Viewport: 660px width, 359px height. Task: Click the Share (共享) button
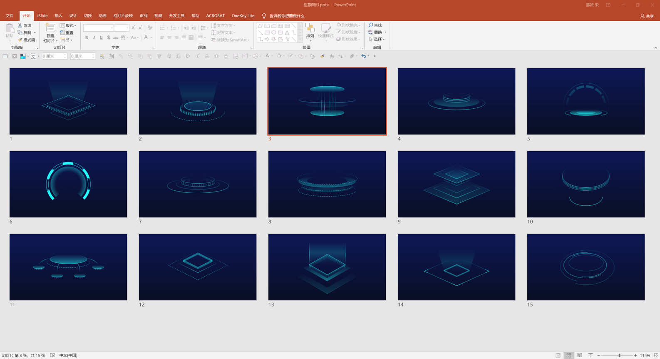pos(647,16)
